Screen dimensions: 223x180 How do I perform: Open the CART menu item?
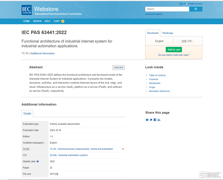click(x=57, y=21)
